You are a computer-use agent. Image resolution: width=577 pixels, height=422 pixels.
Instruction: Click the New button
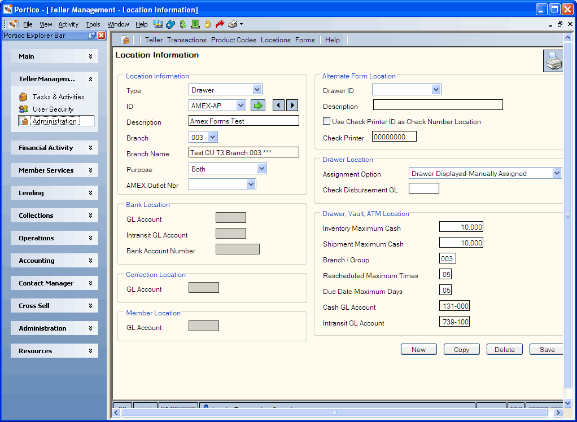[x=419, y=350]
